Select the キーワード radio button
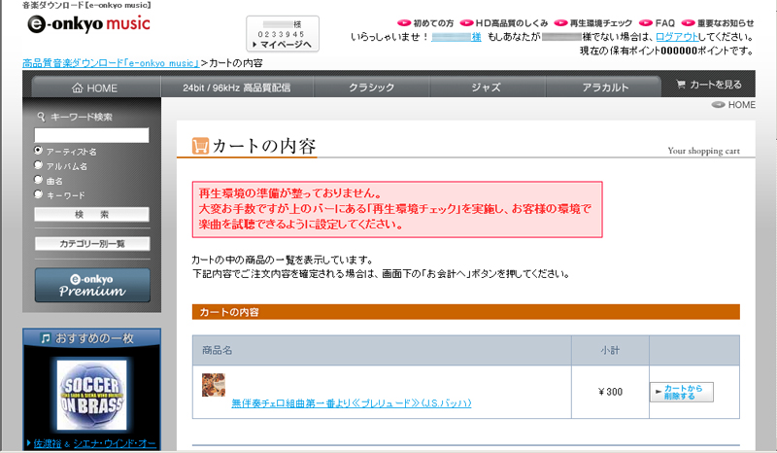The height and width of the screenshot is (453, 777). [38, 194]
